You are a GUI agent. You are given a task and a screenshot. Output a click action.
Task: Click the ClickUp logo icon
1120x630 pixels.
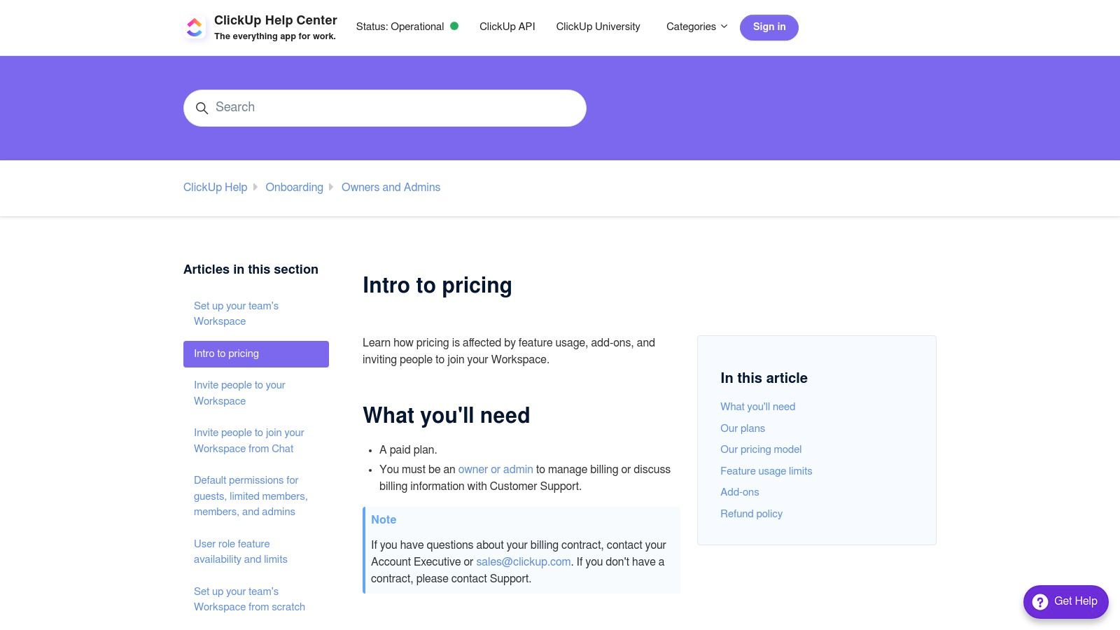click(x=195, y=27)
